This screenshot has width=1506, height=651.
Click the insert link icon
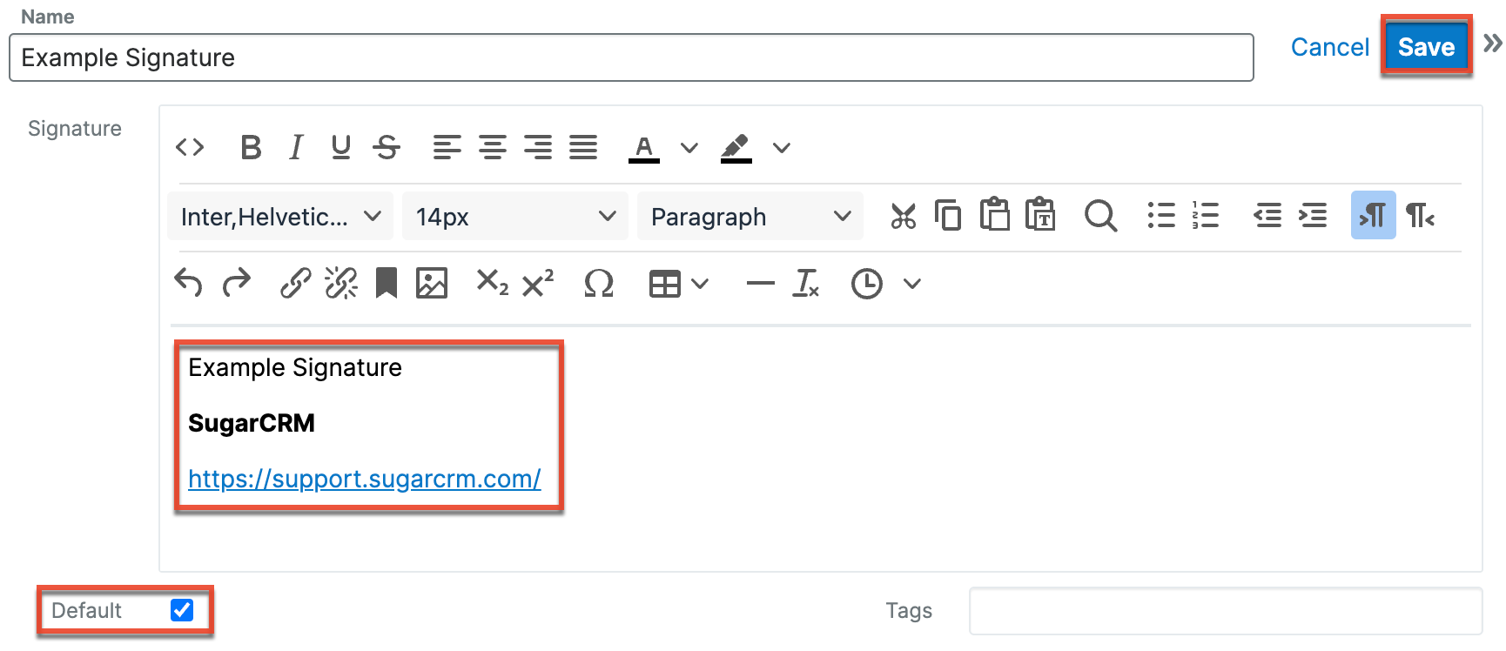(x=296, y=284)
